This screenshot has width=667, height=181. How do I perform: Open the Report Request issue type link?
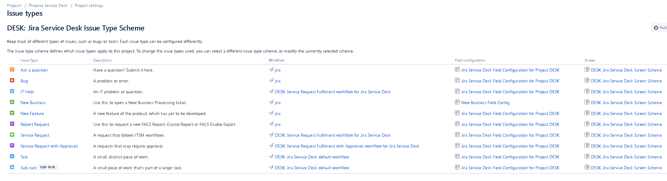(x=35, y=124)
